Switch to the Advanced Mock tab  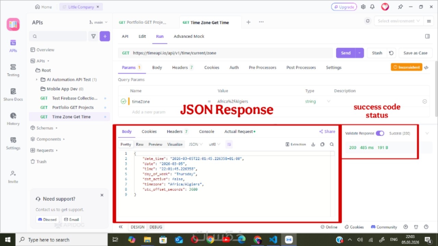click(189, 36)
